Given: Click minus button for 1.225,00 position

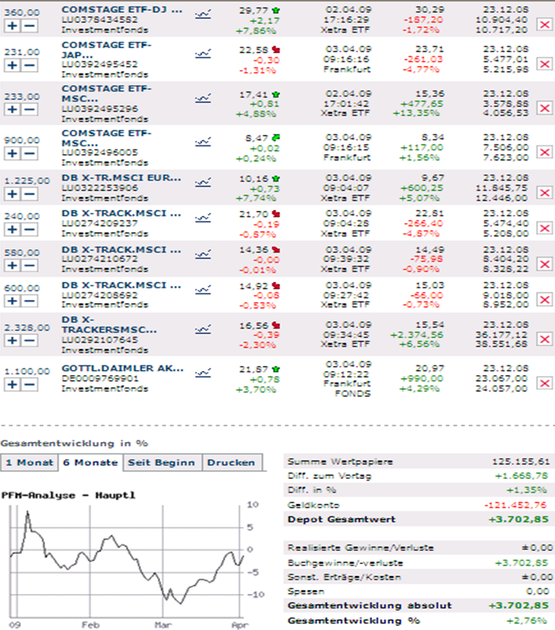Looking at the screenshot, I should pos(29,194).
